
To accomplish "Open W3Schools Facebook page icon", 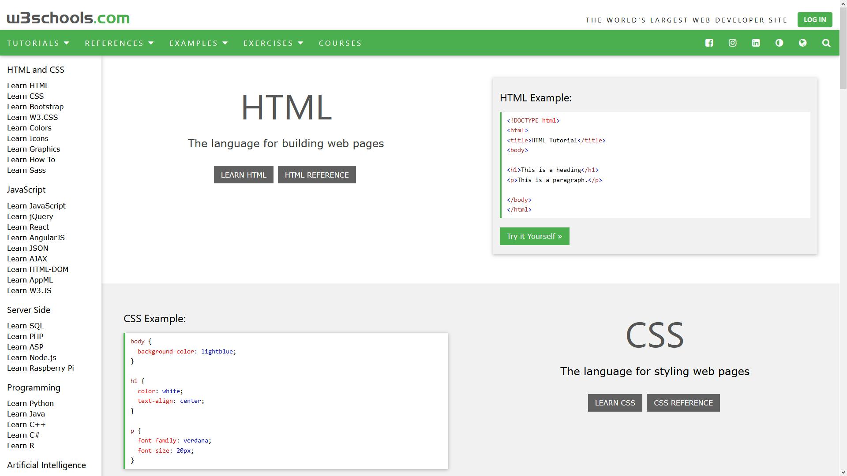I will [709, 43].
